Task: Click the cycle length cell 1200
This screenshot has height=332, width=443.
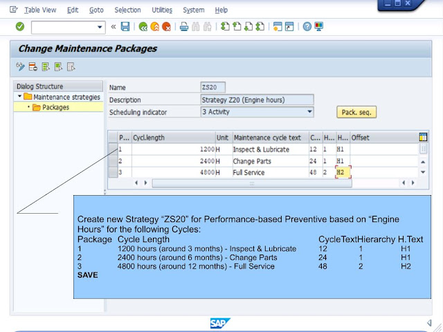Action: [174, 149]
